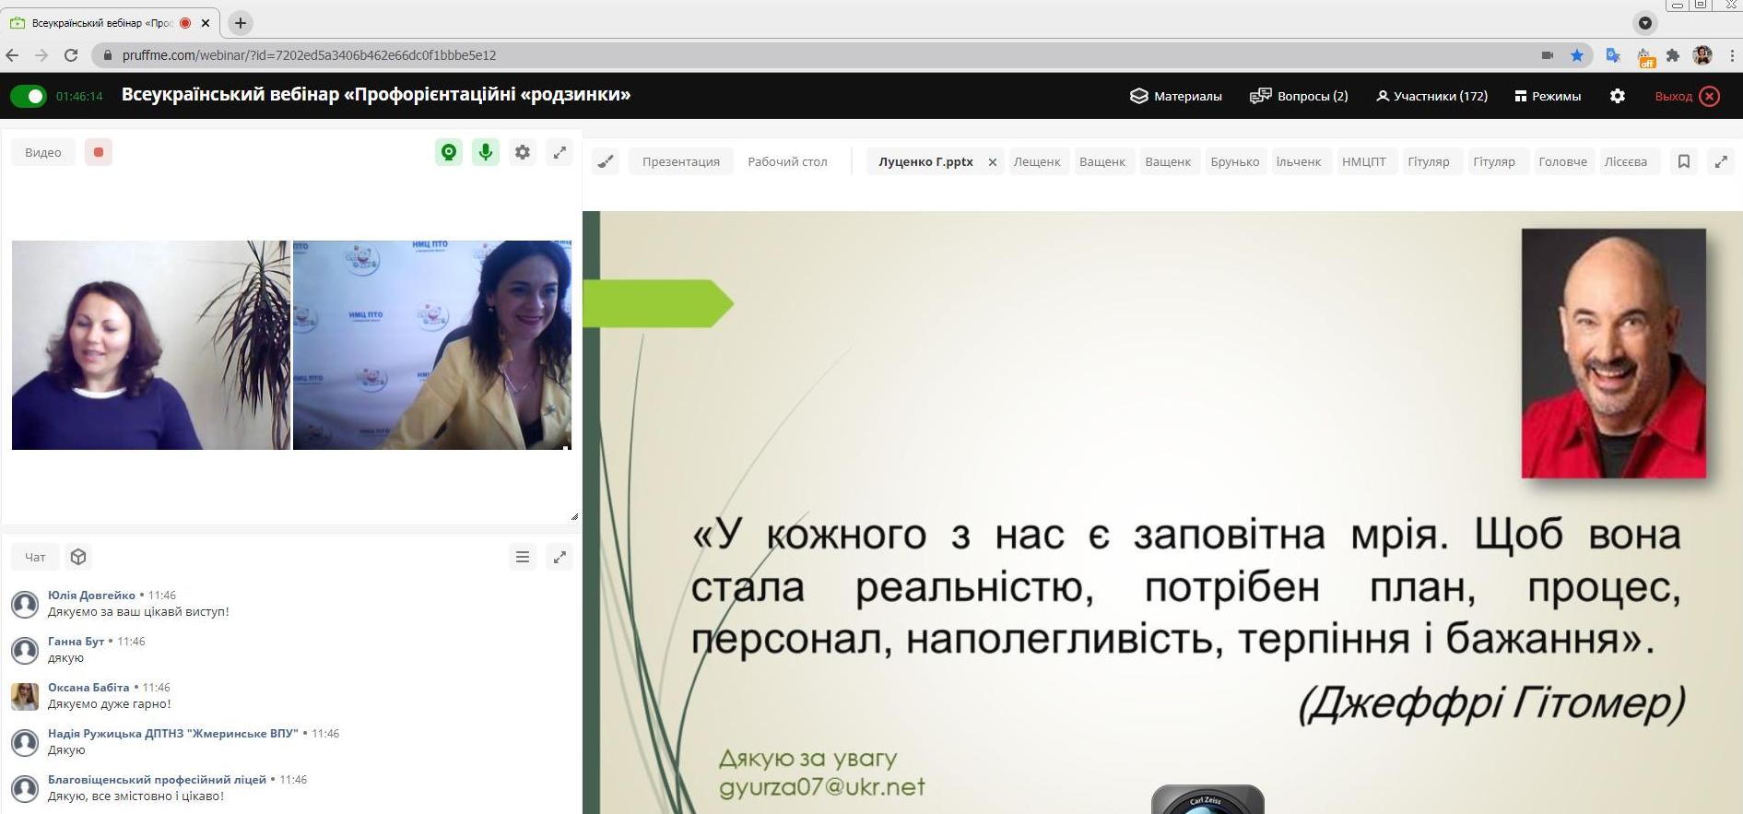Screen dimensions: 1743x814
Task: Open Материалы in the top bar
Action: pyautogui.click(x=1176, y=96)
